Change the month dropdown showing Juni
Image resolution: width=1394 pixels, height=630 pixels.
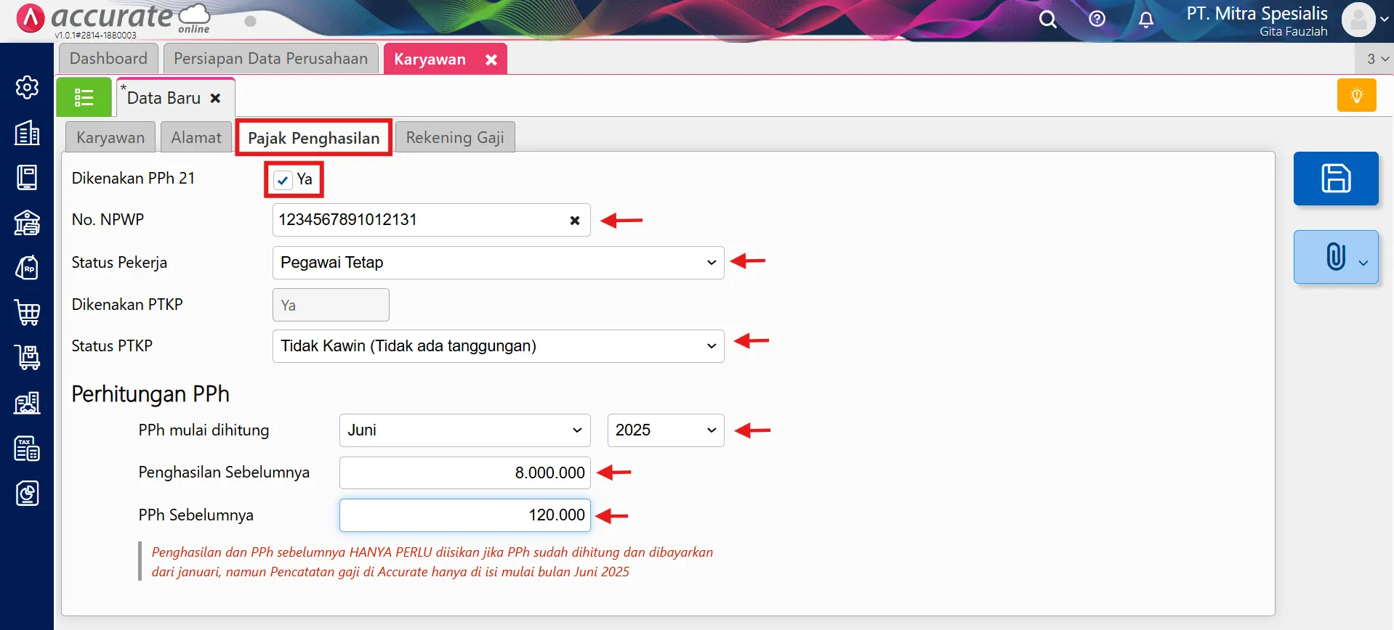[464, 430]
